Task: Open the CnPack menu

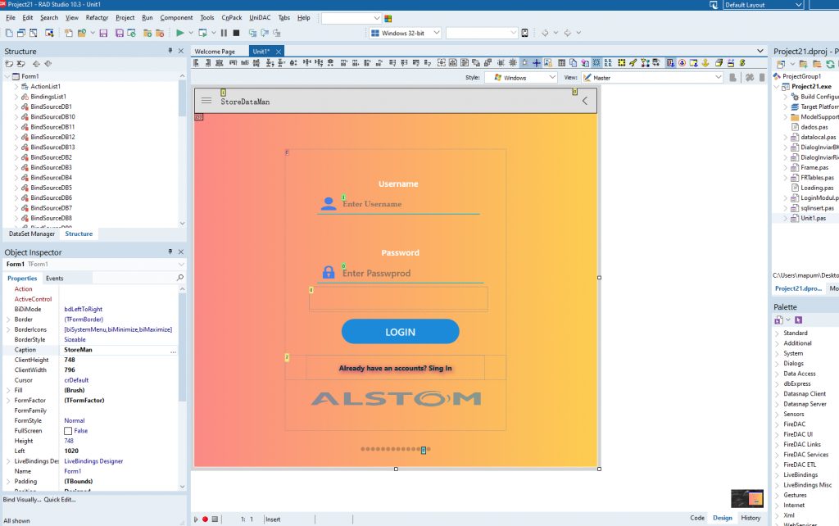Action: tap(232, 18)
